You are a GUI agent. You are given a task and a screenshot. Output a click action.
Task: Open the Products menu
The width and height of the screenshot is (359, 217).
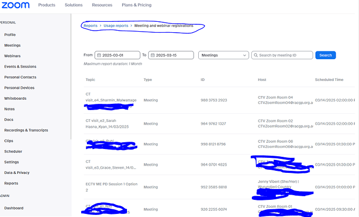[x=47, y=5]
